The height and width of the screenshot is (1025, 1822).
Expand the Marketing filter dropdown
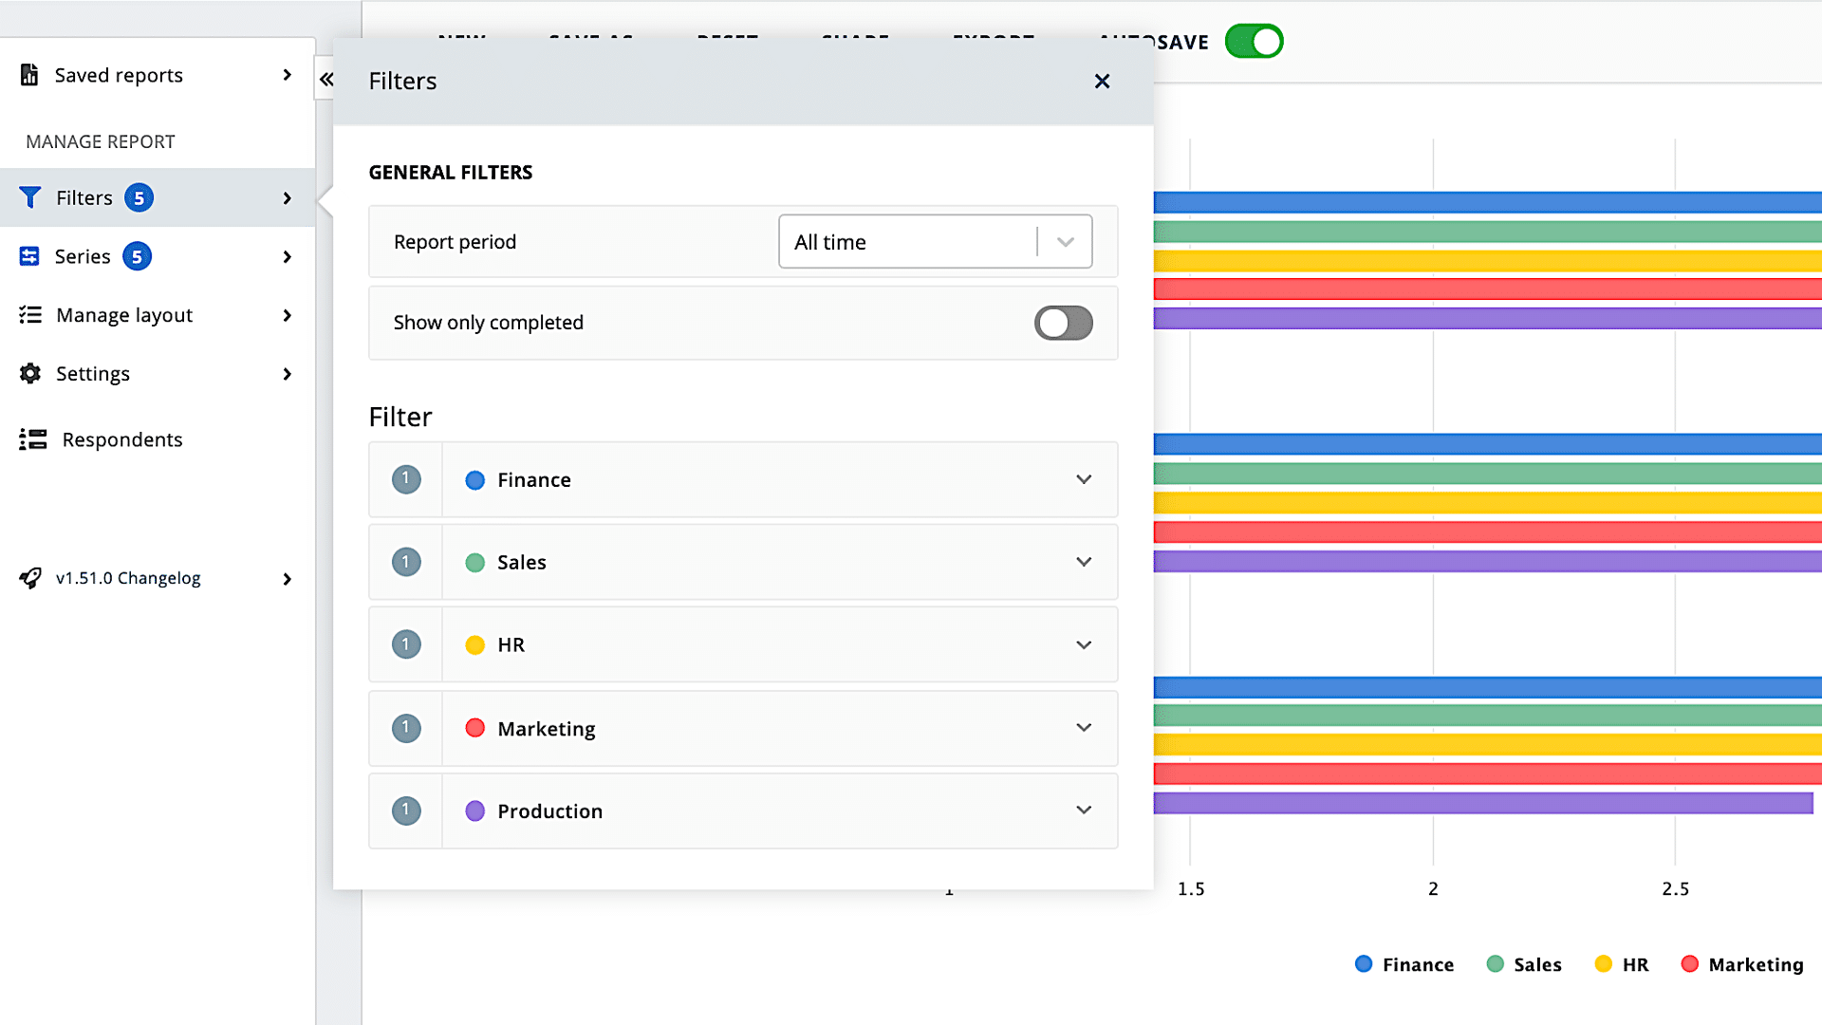(x=1083, y=727)
